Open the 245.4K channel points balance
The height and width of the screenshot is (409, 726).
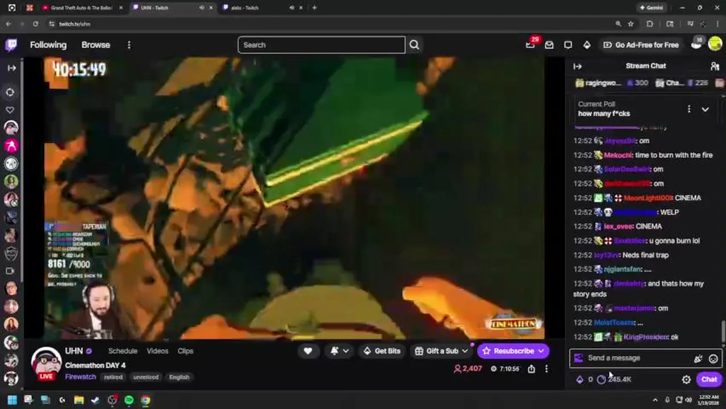614,379
